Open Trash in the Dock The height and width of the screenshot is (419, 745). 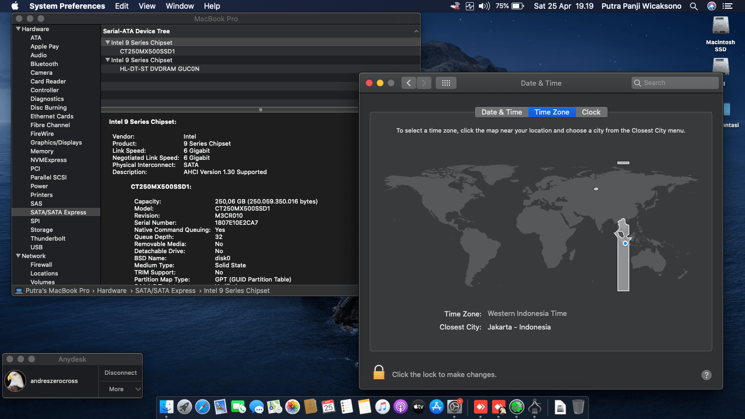(578, 406)
